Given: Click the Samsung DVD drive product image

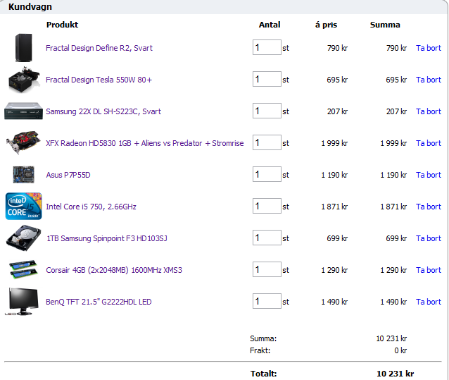Looking at the screenshot, I should click(23, 111).
